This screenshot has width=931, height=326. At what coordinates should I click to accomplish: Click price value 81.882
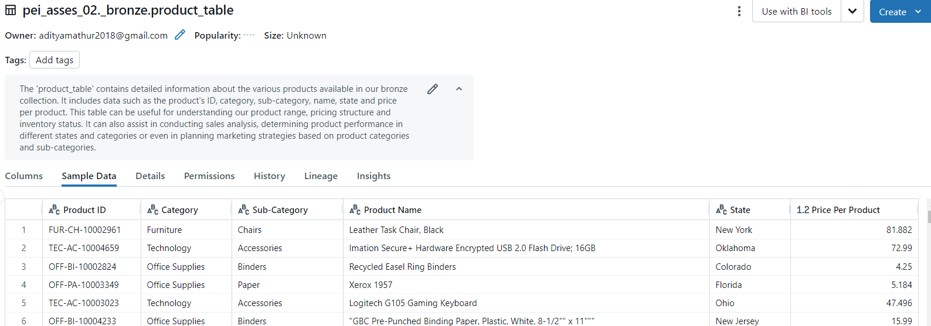(899, 230)
